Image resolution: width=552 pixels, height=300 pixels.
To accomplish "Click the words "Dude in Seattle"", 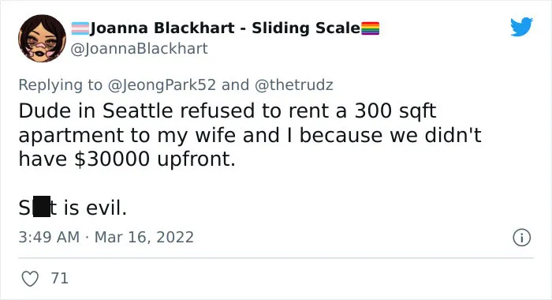I will click(x=95, y=111).
